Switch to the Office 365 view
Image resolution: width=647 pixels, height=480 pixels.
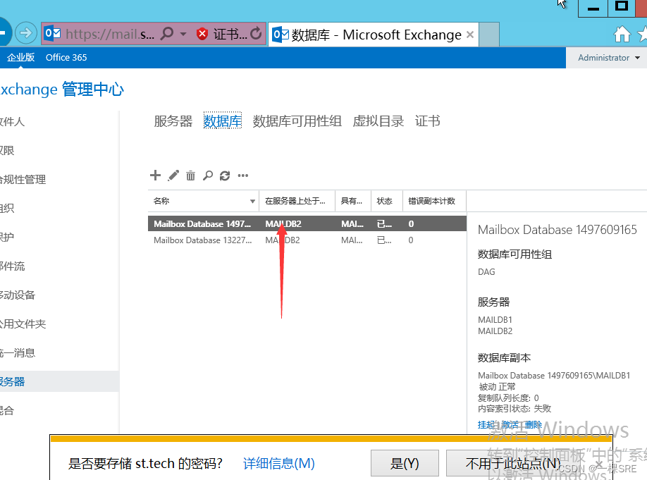point(66,57)
